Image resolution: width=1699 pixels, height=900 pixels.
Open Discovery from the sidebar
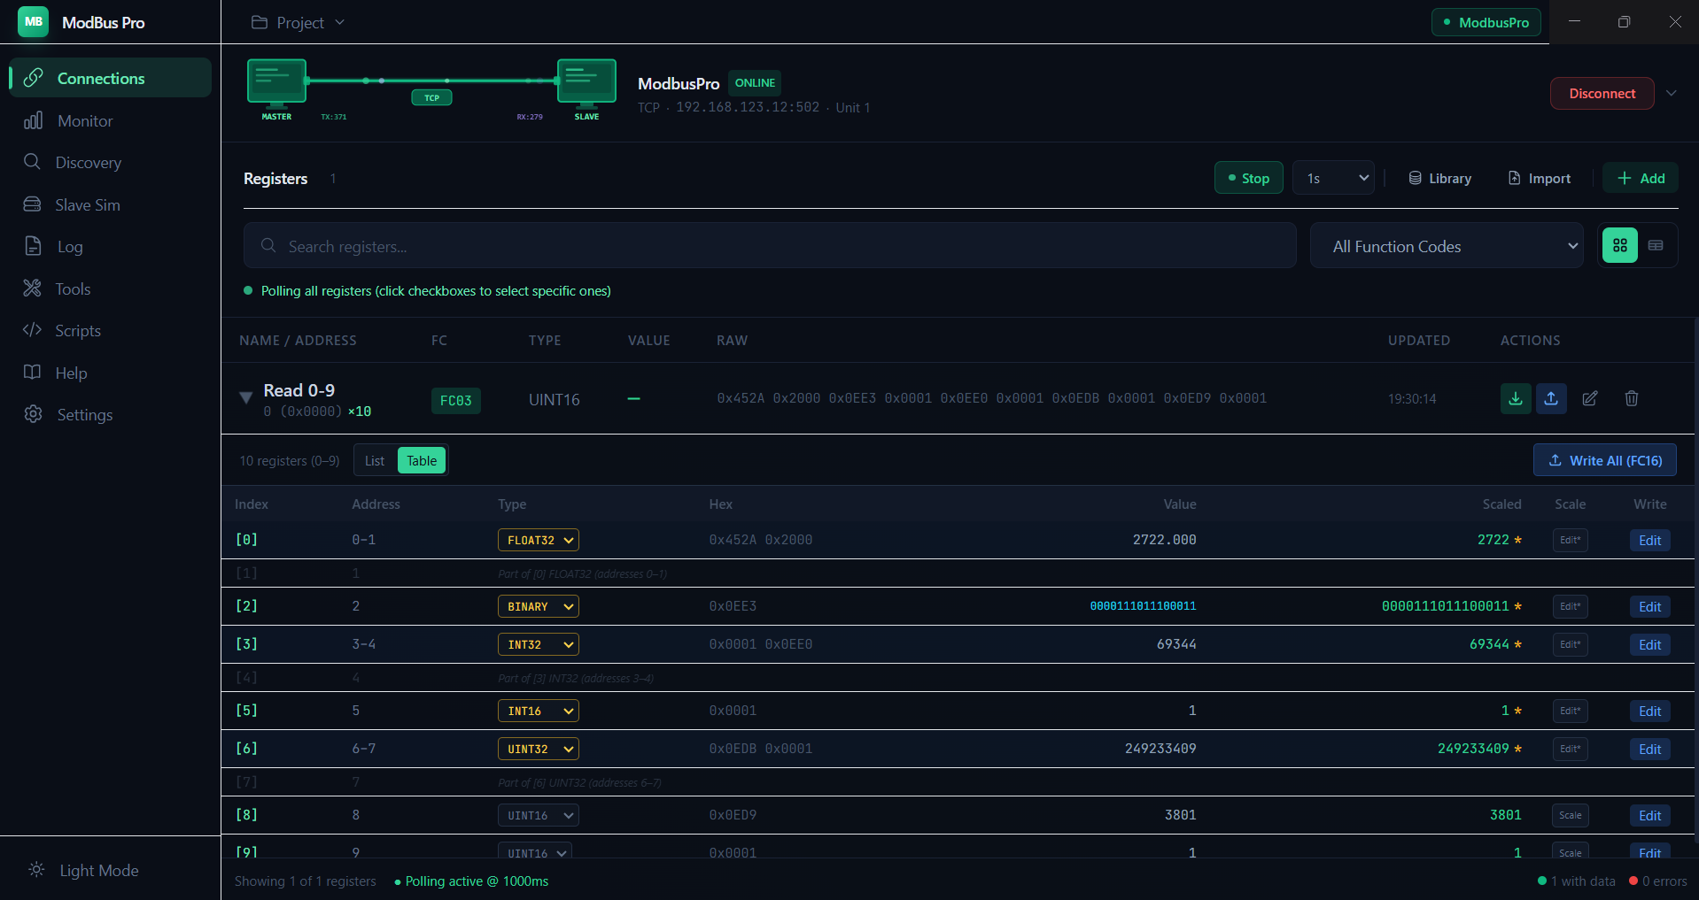(88, 162)
